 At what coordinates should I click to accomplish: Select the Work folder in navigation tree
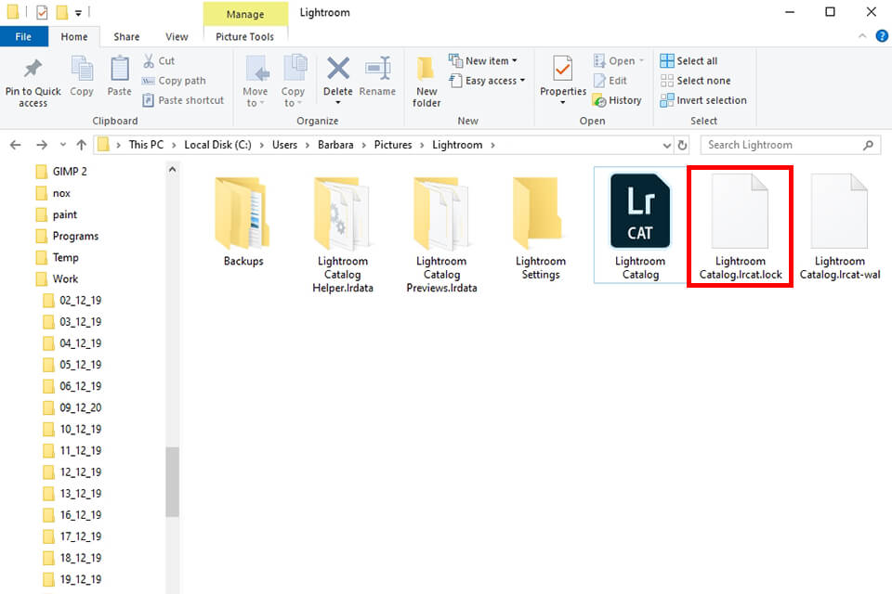(65, 278)
